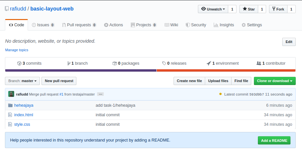Click the repository book icon beside rafiudd
The height and width of the screenshot is (154, 302).
(x=7, y=9)
